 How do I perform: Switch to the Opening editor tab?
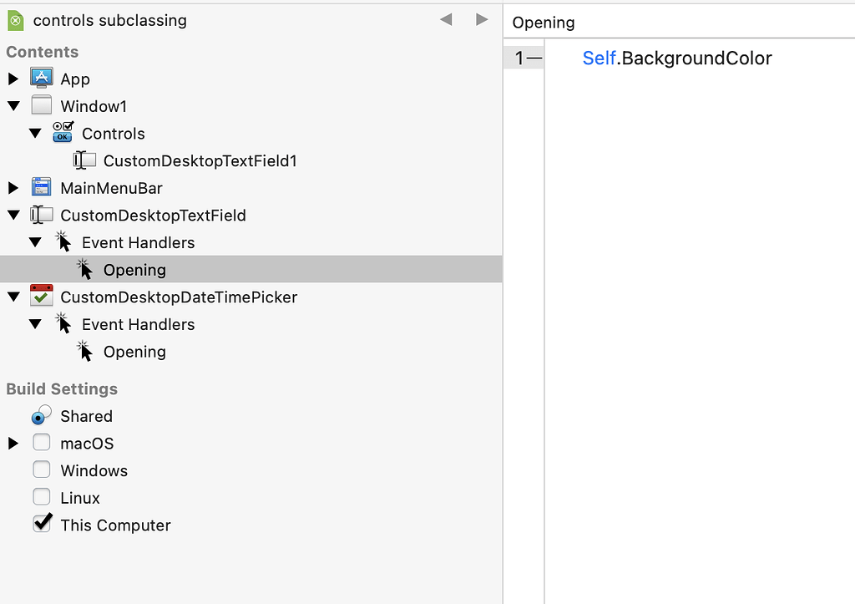pos(543,23)
